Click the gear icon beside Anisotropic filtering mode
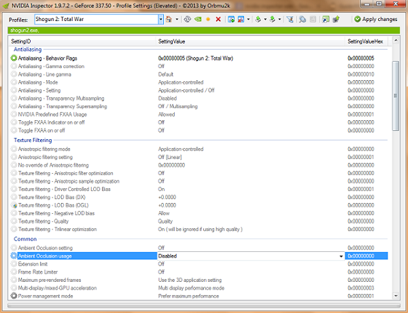Image resolution: width=408 pixels, height=313 pixels. coord(14,149)
